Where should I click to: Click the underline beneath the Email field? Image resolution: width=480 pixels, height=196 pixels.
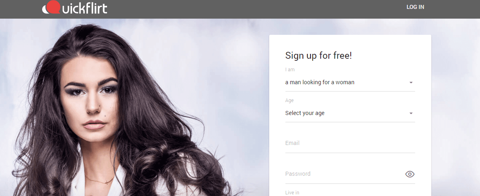350,153
